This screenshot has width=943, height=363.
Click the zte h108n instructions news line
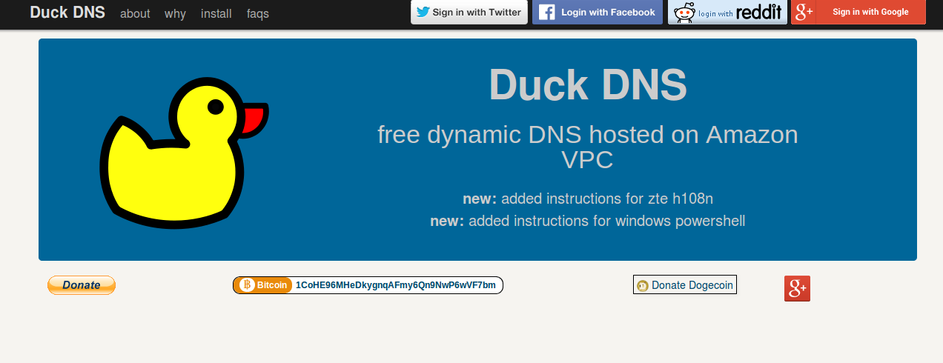[x=588, y=199]
